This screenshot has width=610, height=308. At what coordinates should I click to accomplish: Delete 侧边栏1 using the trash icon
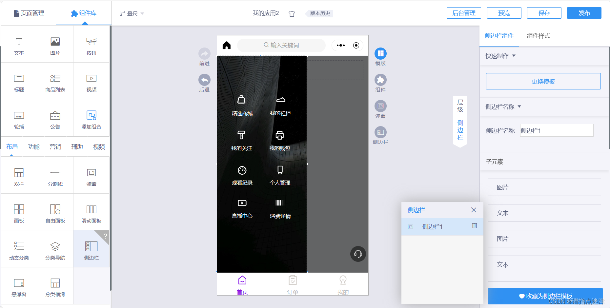475,225
